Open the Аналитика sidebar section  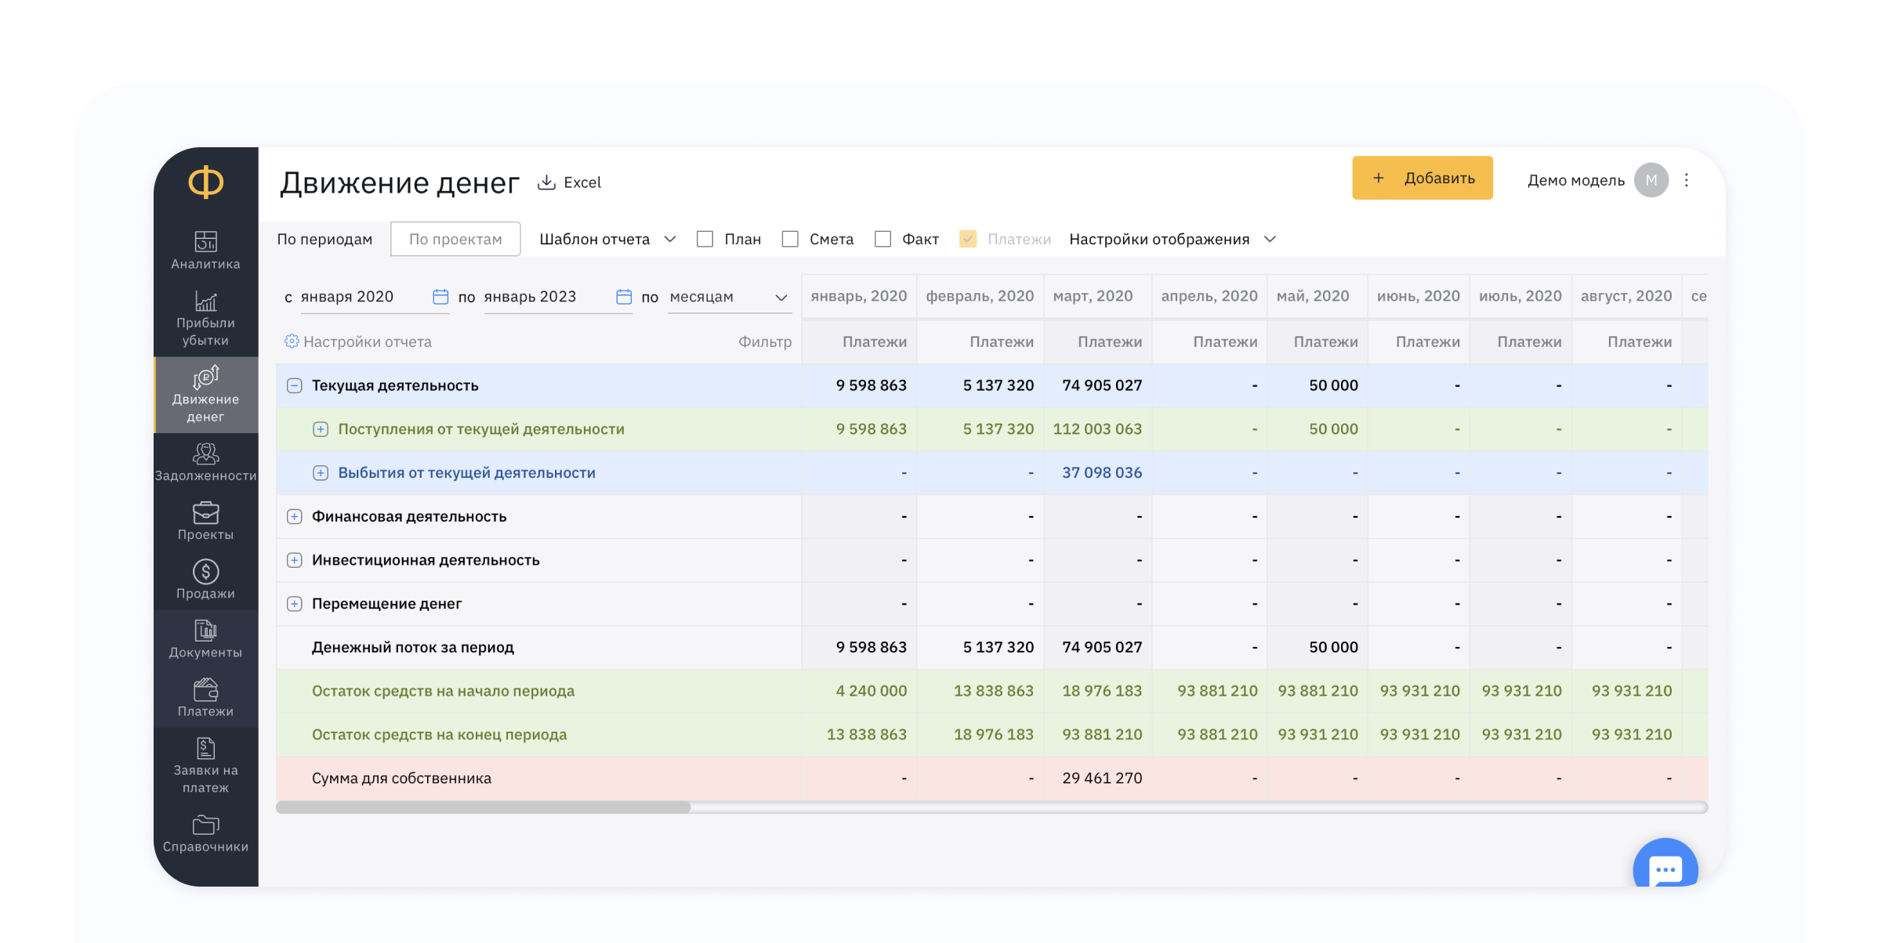pos(205,251)
